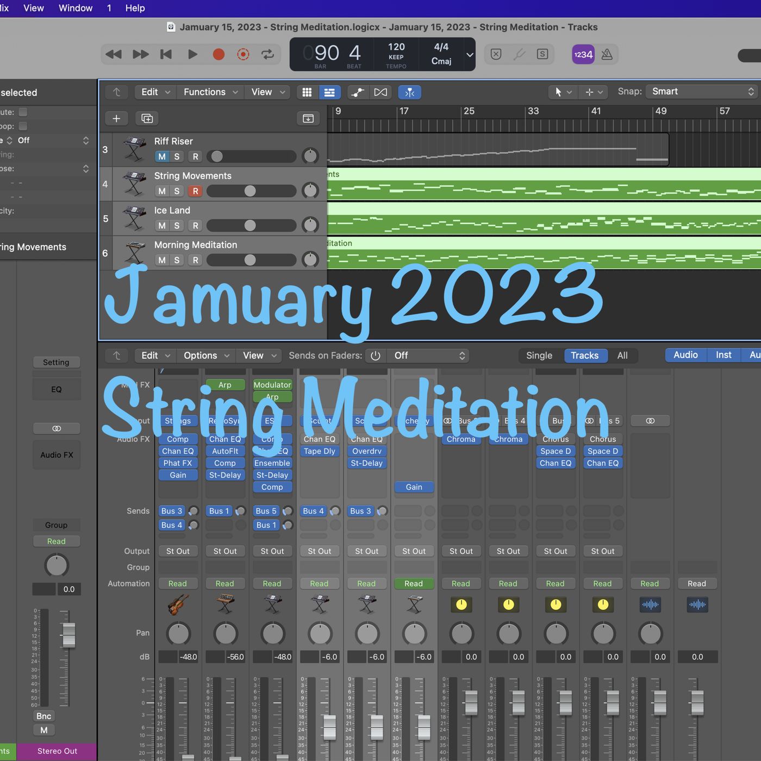Click the add track plus button
This screenshot has width=761, height=761.
(116, 118)
